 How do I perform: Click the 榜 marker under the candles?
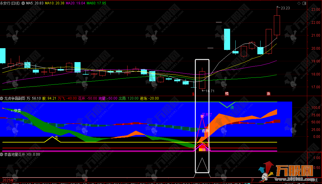point(227,93)
